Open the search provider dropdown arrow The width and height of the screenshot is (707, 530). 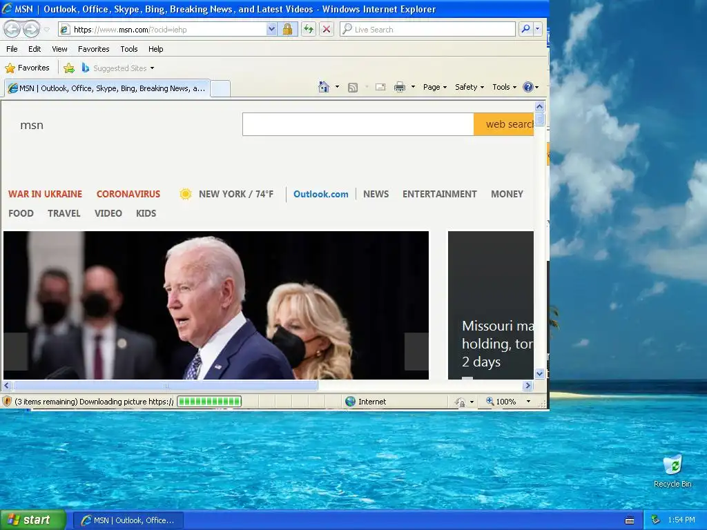(537, 29)
